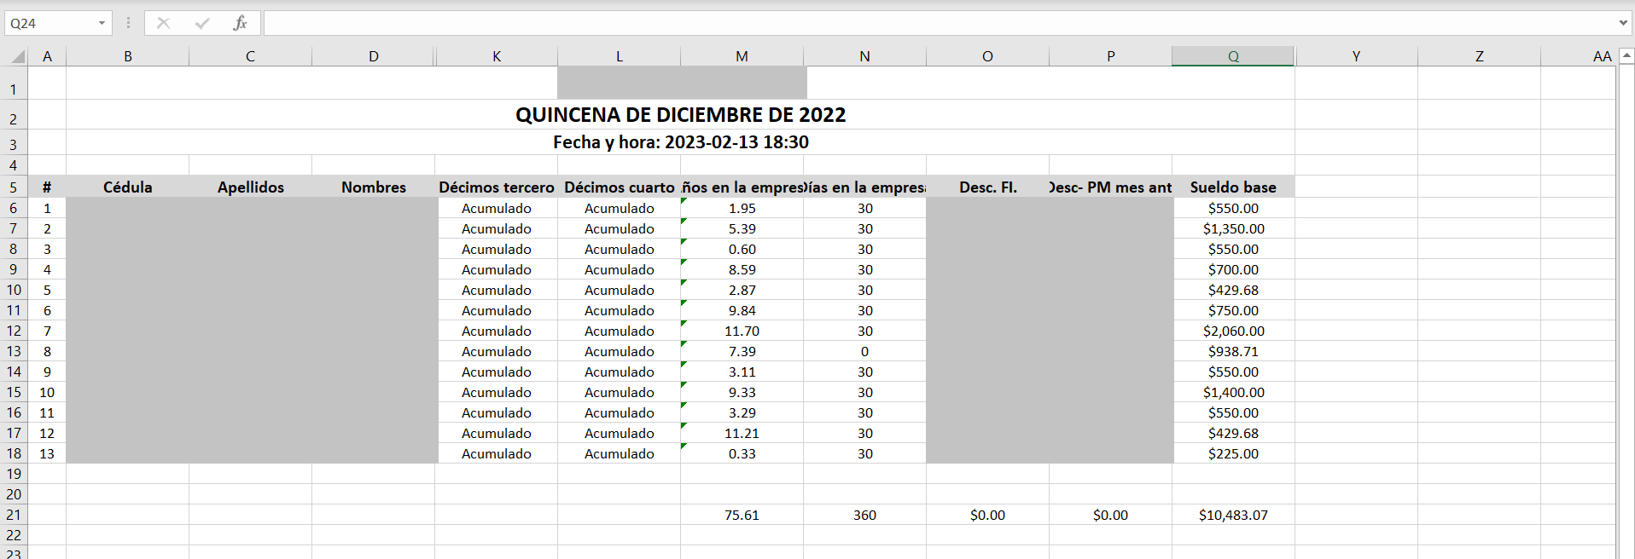Image resolution: width=1635 pixels, height=559 pixels.
Task: Click the cell with value 7.39
Action: (x=742, y=351)
